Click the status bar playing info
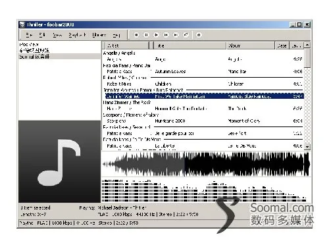 (x=79, y=223)
